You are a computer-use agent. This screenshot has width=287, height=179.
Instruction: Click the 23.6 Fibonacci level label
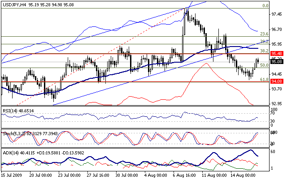tap(264, 34)
